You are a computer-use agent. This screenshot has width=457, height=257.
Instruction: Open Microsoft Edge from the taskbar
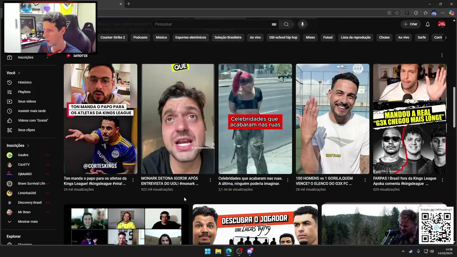pos(228,251)
